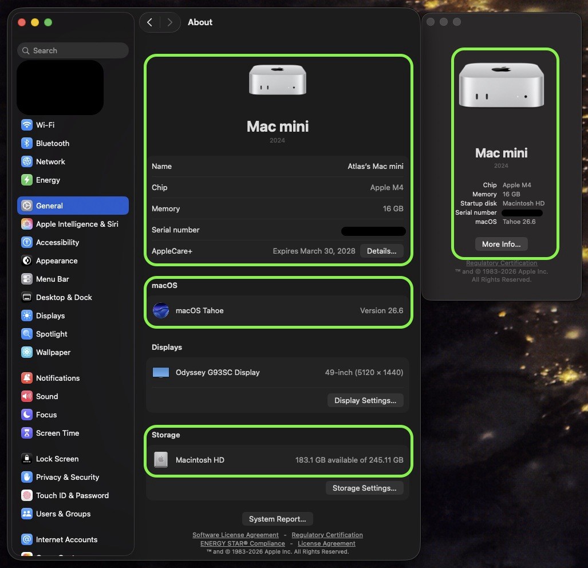Image resolution: width=588 pixels, height=568 pixels.
Task: Click the Macintosh HD drive icon
Action: click(x=161, y=460)
